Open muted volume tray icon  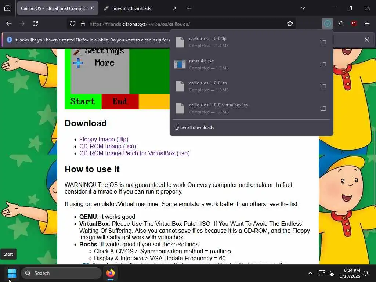point(331,273)
